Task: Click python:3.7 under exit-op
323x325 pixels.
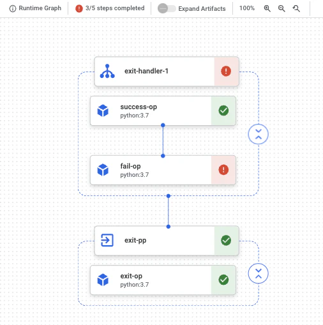Action: click(135, 285)
